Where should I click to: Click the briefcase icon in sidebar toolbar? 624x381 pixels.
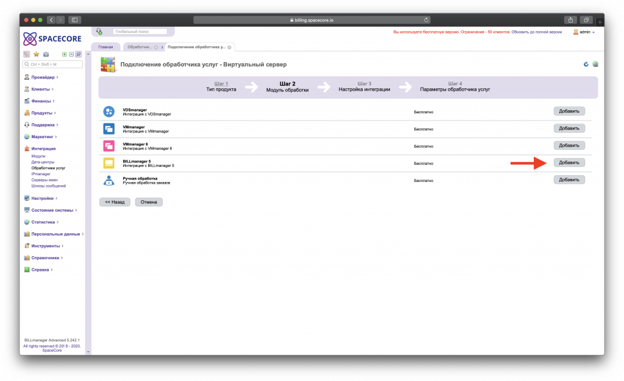point(46,54)
